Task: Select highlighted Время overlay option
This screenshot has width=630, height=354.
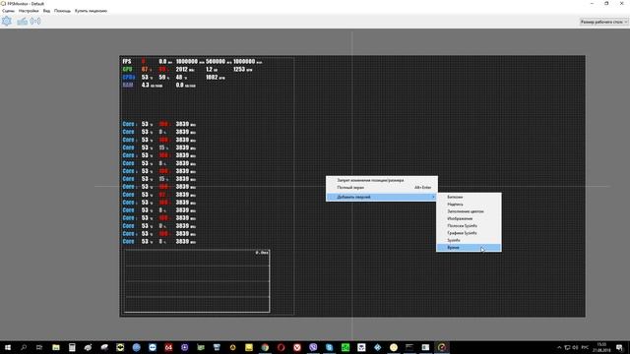Action: tap(469, 248)
